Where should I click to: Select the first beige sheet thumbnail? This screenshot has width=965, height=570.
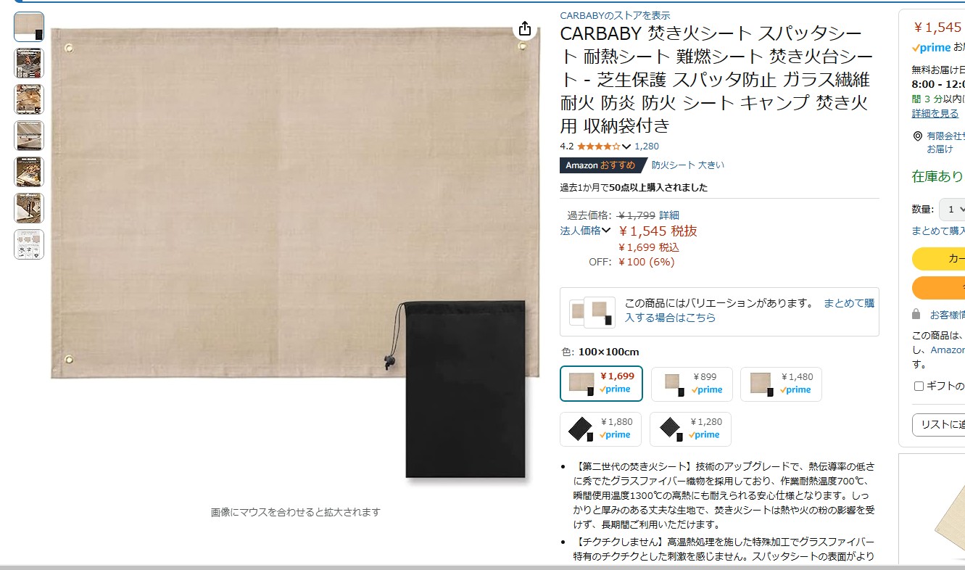(x=29, y=27)
